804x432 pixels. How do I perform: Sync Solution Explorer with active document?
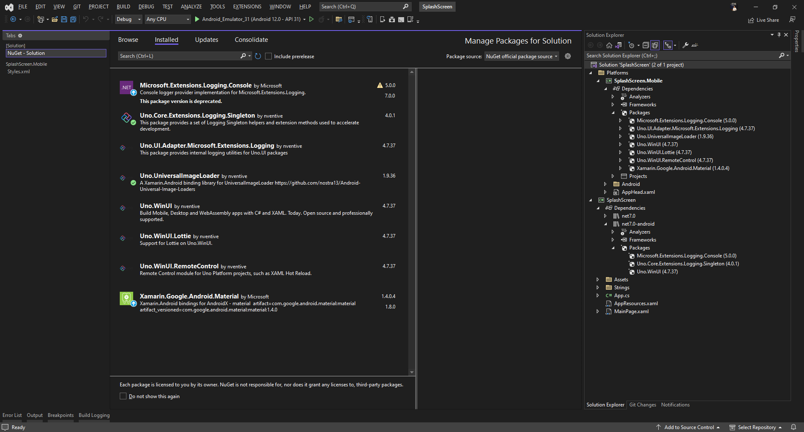click(x=618, y=45)
